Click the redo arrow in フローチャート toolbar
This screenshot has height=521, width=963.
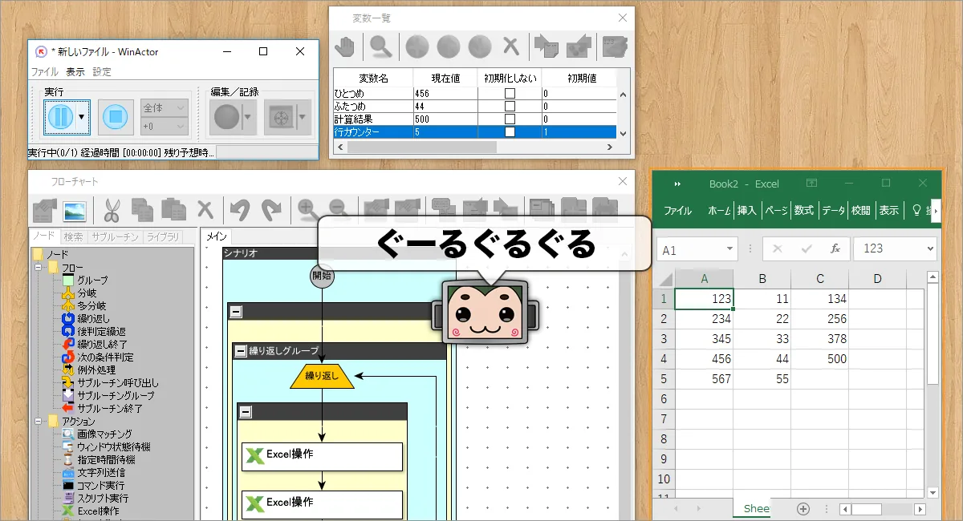coord(272,210)
